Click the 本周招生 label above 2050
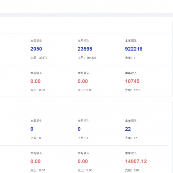 click(36, 40)
